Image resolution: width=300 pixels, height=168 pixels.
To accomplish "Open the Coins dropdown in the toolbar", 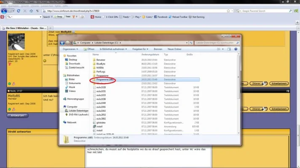I will (x=147, y=17).
